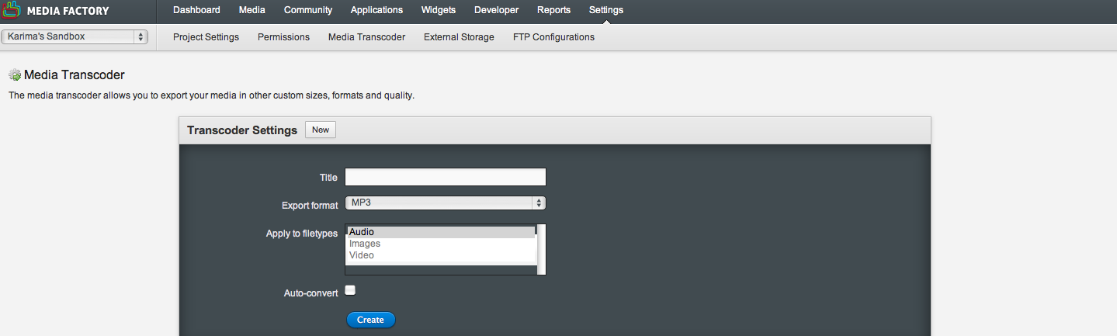The width and height of the screenshot is (1117, 336).
Task: Click the New transcoder setting button
Action: tap(321, 130)
